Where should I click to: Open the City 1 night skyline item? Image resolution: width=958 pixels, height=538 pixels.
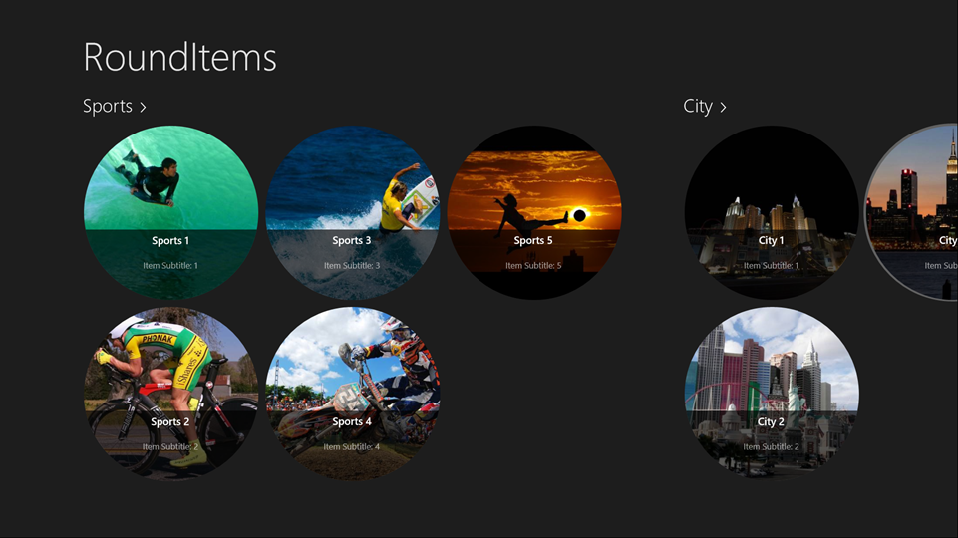click(x=771, y=212)
